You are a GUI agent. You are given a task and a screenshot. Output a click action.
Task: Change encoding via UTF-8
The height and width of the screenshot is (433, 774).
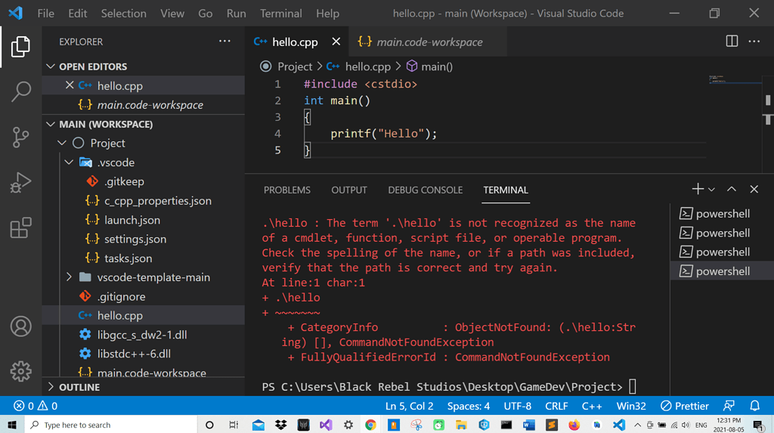coord(517,406)
